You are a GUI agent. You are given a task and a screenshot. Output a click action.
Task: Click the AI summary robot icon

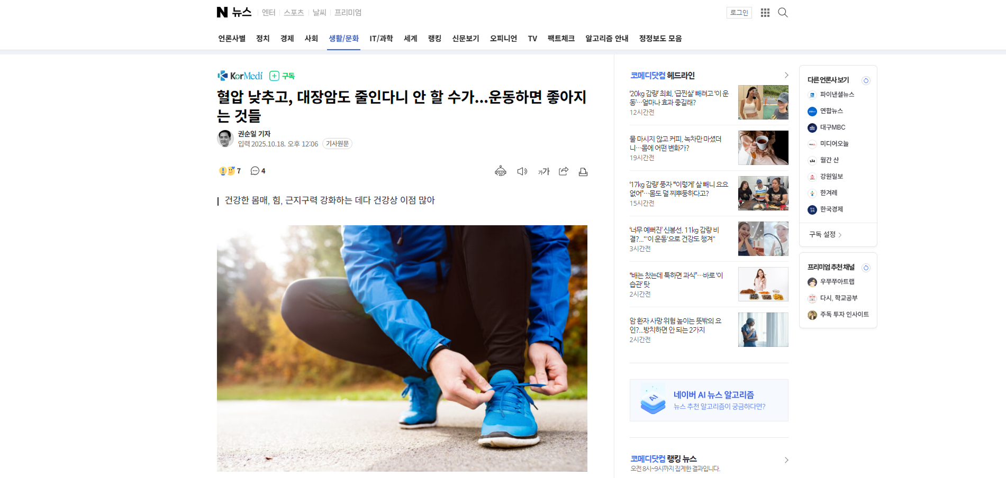(501, 171)
